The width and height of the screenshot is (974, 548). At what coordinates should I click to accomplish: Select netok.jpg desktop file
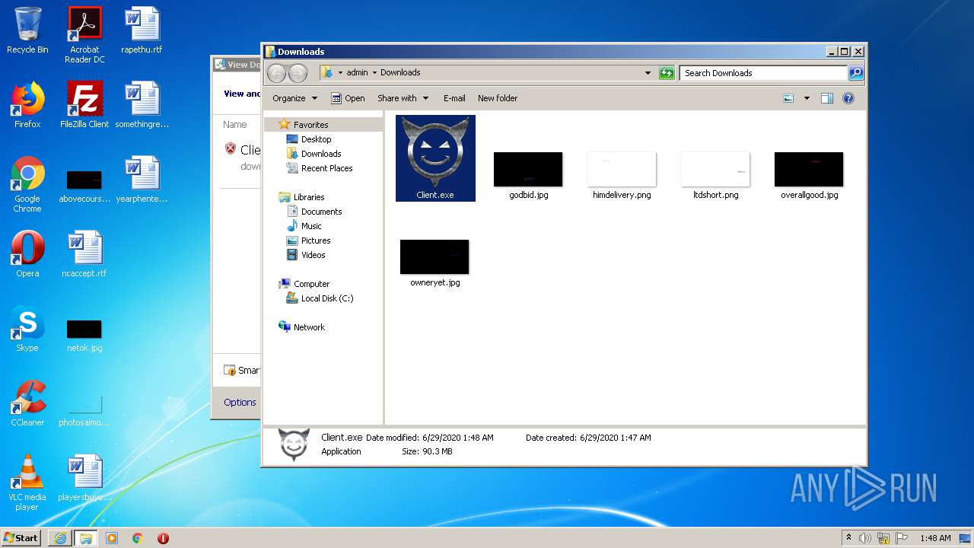tap(84, 335)
